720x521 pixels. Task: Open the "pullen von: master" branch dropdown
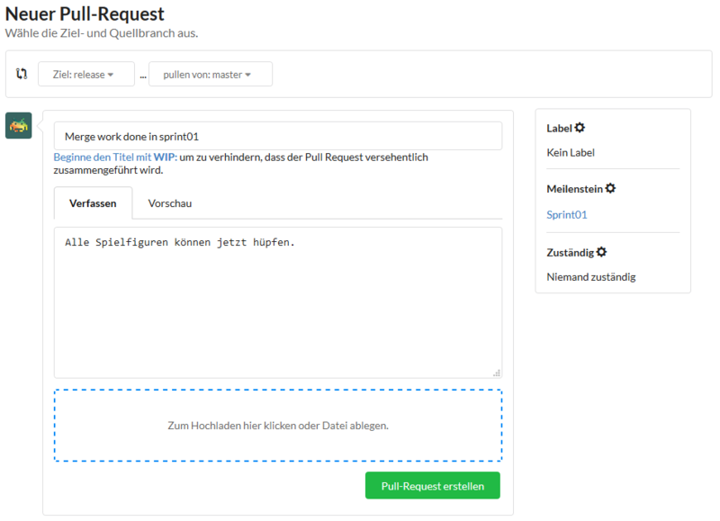tap(210, 75)
